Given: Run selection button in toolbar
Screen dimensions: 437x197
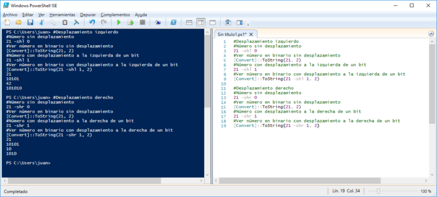Looking at the screenshot, I should [x=131, y=22].
